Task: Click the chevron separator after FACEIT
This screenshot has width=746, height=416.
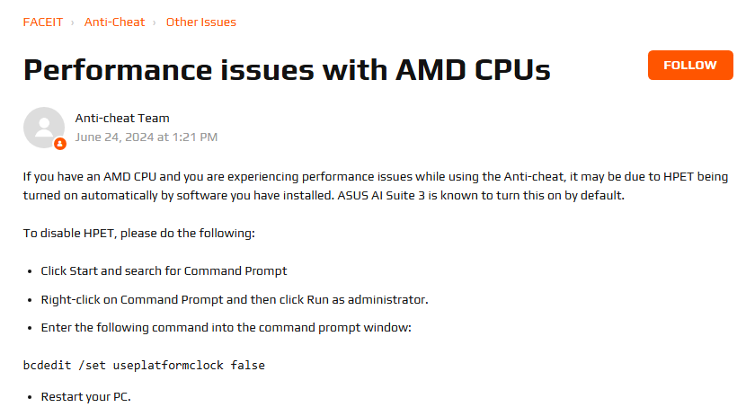Action: click(73, 22)
